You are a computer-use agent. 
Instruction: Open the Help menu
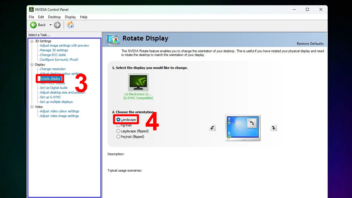point(84,17)
